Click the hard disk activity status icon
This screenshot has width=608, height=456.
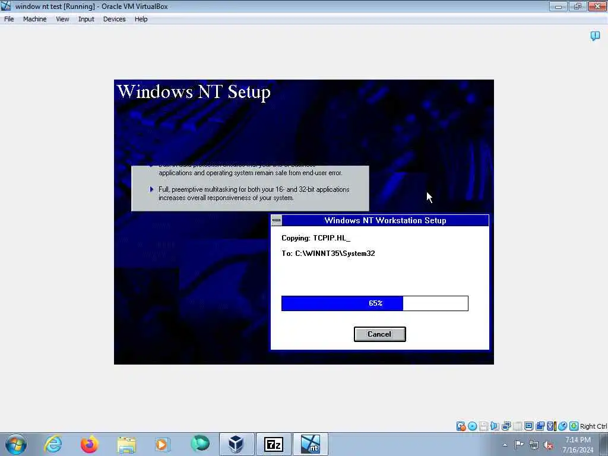click(x=461, y=426)
